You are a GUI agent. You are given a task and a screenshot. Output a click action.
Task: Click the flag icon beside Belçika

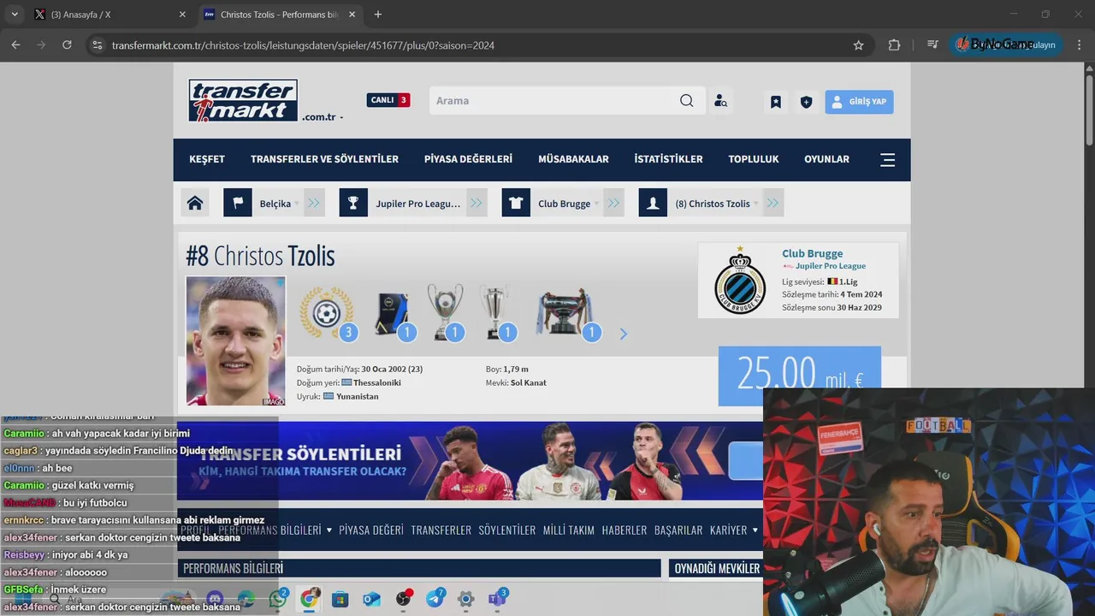click(x=237, y=203)
